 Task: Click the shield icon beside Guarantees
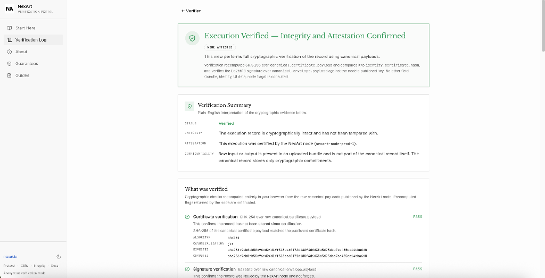pos(10,63)
